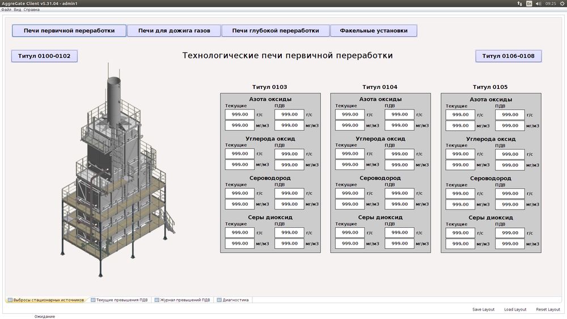Open the Справка menu
Viewport: 567px width, 319px height.
click(31, 10)
